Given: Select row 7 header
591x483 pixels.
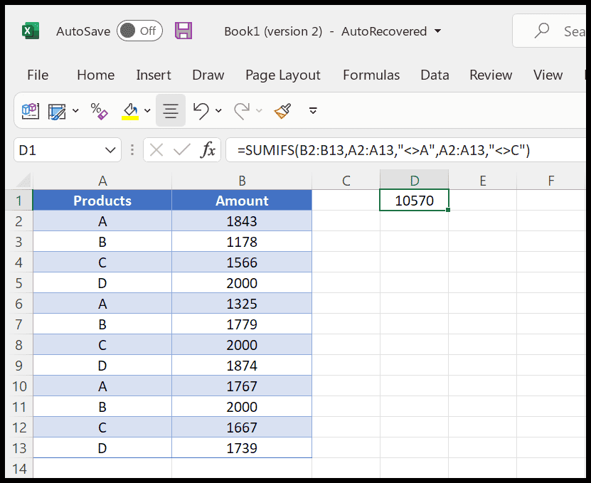Looking at the screenshot, I should pyautogui.click(x=18, y=324).
